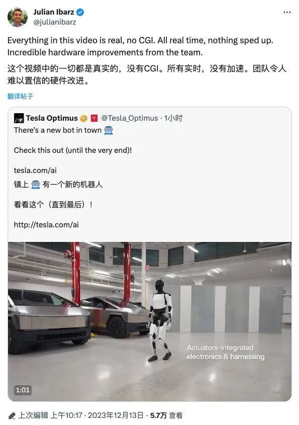Open Julian Ibarz's profile avatar
Screen dimensions: 299x425
(x=18, y=17)
